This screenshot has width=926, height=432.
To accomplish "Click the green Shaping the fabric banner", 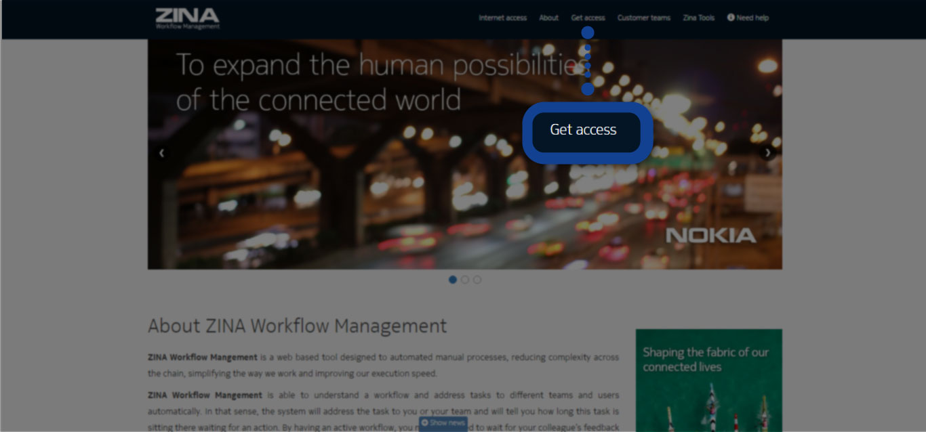I will tap(708, 380).
